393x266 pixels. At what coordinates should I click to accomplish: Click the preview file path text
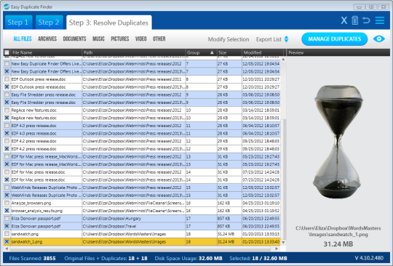click(x=338, y=231)
